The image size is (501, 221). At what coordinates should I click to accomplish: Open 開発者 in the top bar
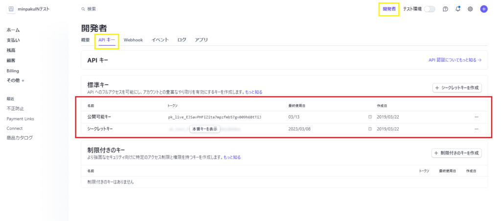coord(389,9)
